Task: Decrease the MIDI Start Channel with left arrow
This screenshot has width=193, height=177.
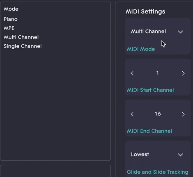Action: pos(132,73)
